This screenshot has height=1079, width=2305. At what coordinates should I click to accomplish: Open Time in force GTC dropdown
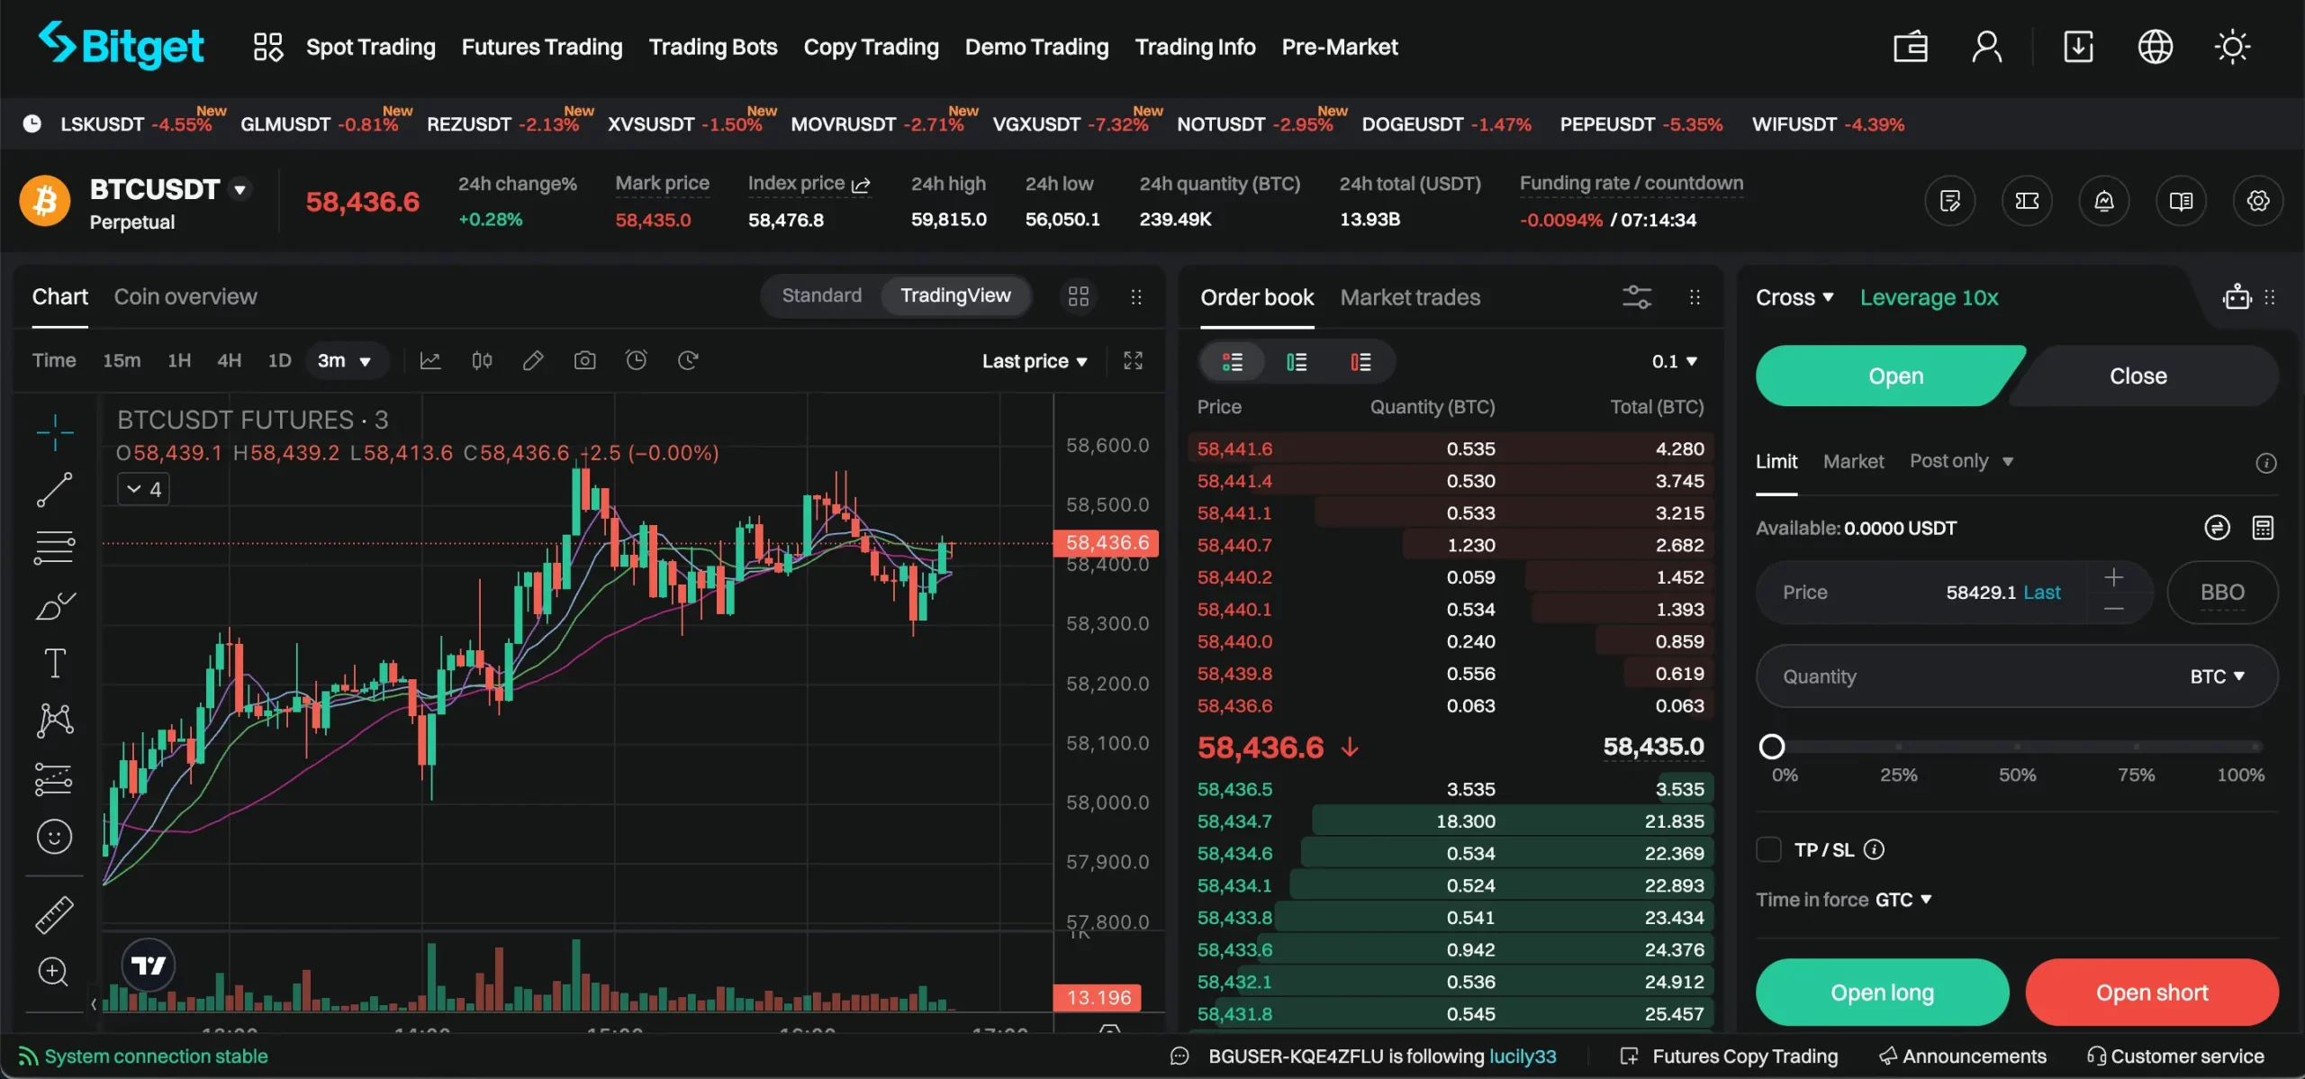1903,900
